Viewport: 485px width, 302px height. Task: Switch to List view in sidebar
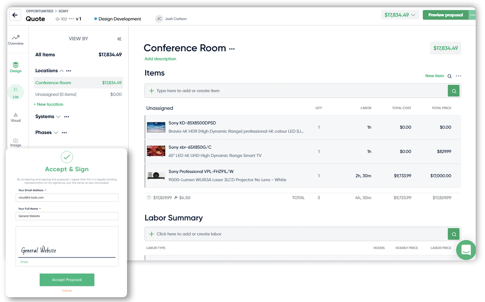pos(15,92)
